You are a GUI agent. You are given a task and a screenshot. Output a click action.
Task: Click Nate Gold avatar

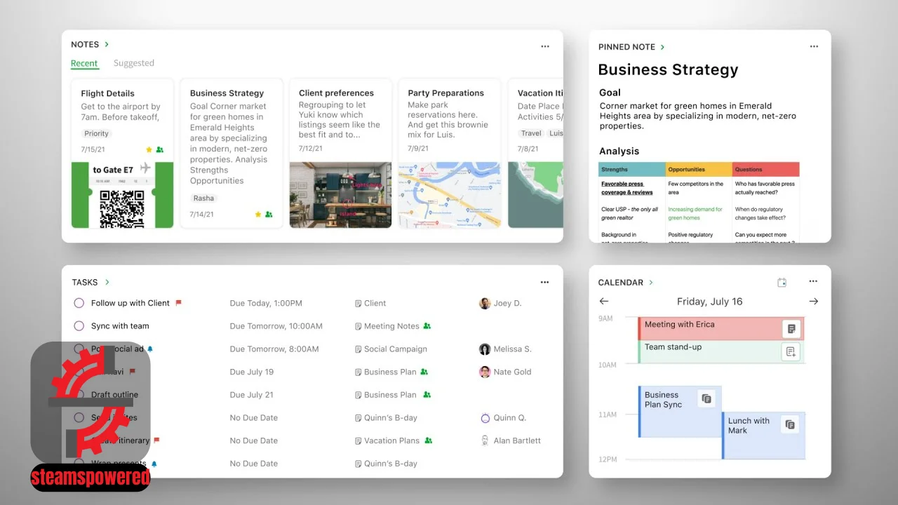point(485,372)
